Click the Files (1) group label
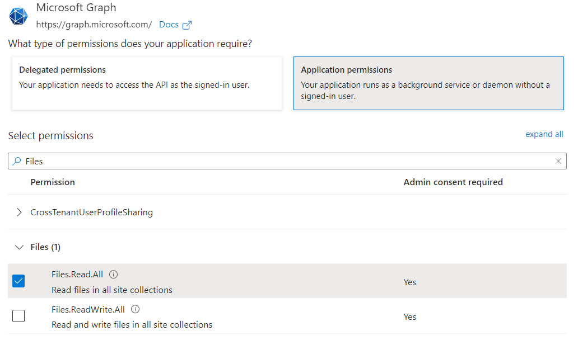 click(x=45, y=247)
